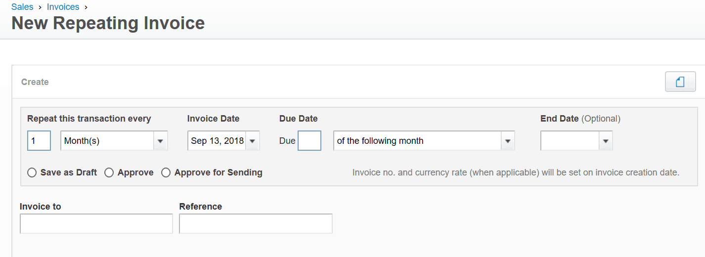Open the End Date picker arrow
The width and height of the screenshot is (705, 257).
pos(606,141)
